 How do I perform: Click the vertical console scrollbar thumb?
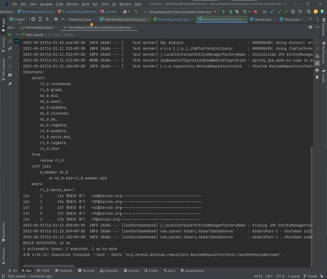(311, 206)
